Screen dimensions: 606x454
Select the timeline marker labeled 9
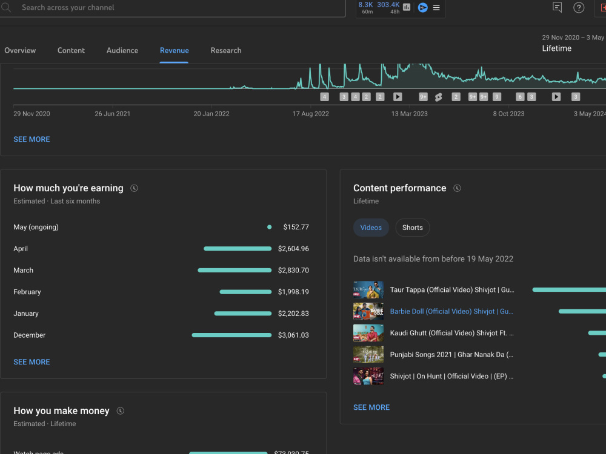(x=497, y=97)
